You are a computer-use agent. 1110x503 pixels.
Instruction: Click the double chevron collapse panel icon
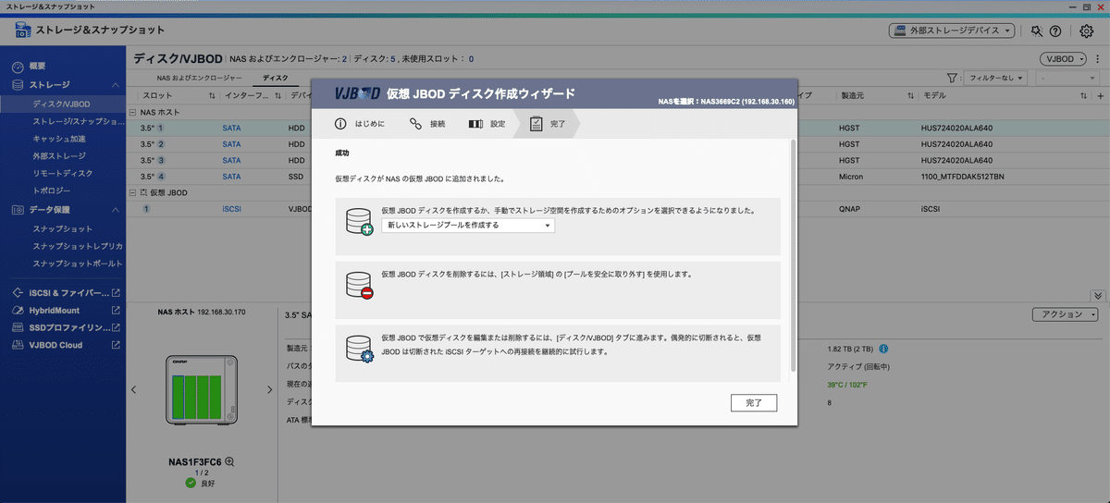click(1098, 296)
